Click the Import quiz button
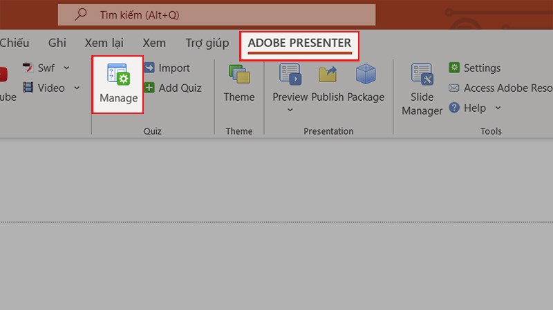 coord(167,68)
